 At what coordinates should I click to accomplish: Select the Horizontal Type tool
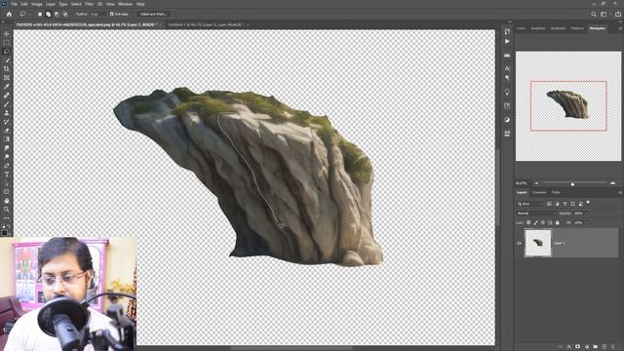7,175
